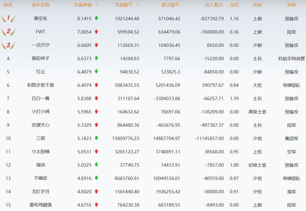Click the 选手名称 column header
The image size is (306, 211).
[x=41, y=5]
